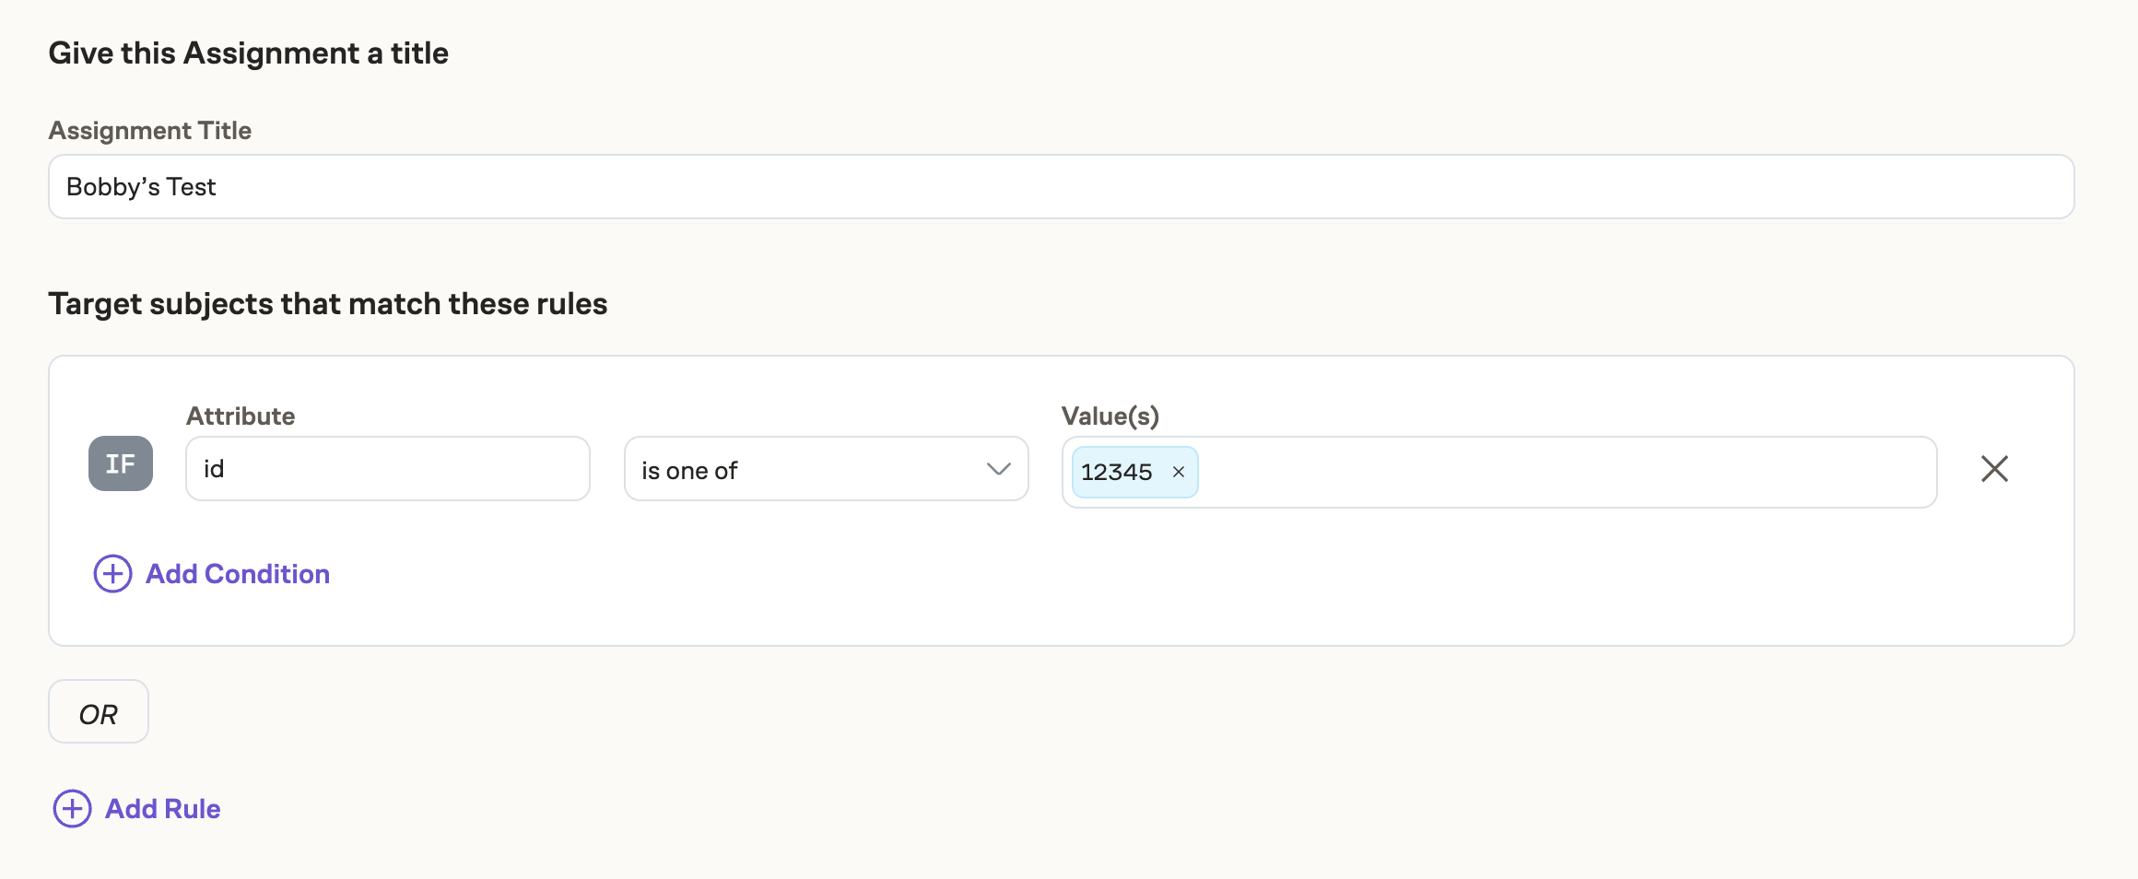
Task: Click the Value(s) label
Action: click(x=1110, y=416)
